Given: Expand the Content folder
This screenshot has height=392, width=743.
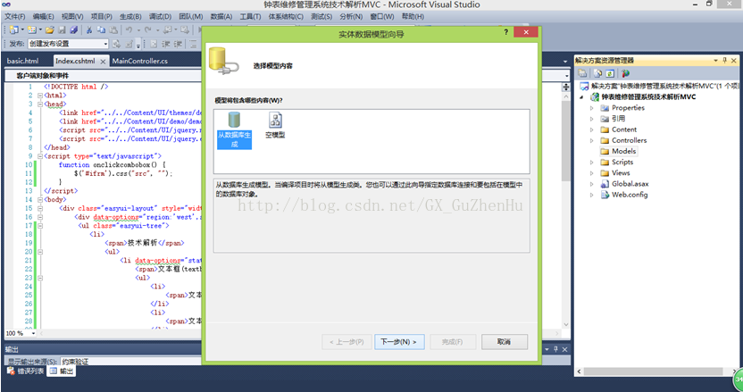Looking at the screenshot, I should coord(591,129).
